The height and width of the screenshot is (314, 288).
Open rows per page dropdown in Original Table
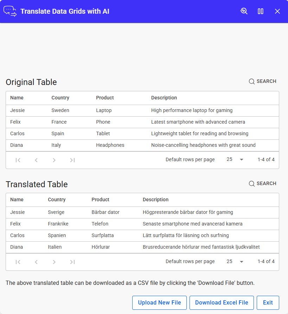235,159
